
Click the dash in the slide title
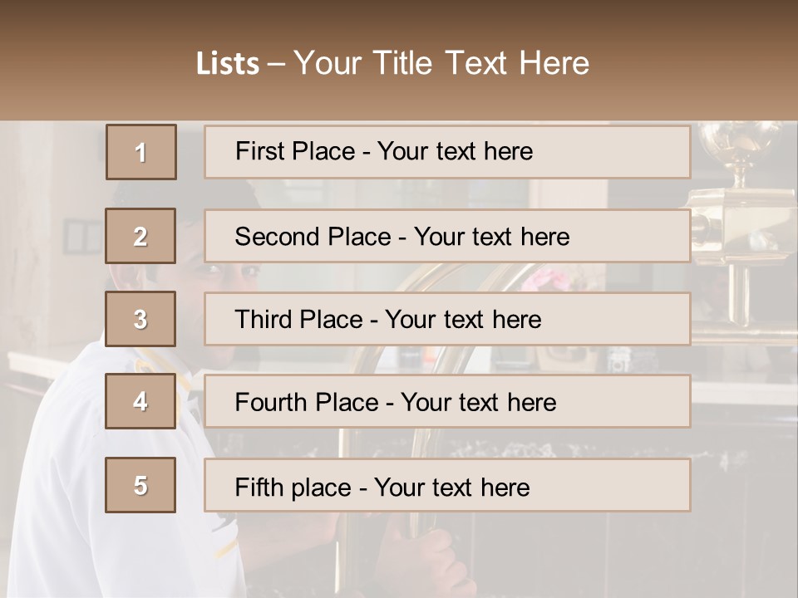coord(277,64)
